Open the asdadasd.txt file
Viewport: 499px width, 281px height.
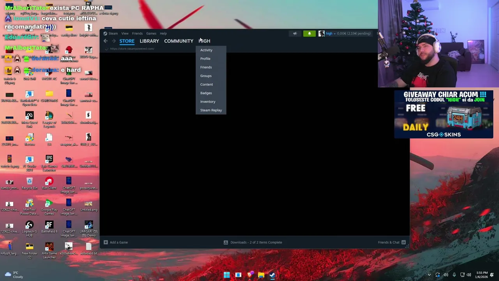tap(88, 249)
